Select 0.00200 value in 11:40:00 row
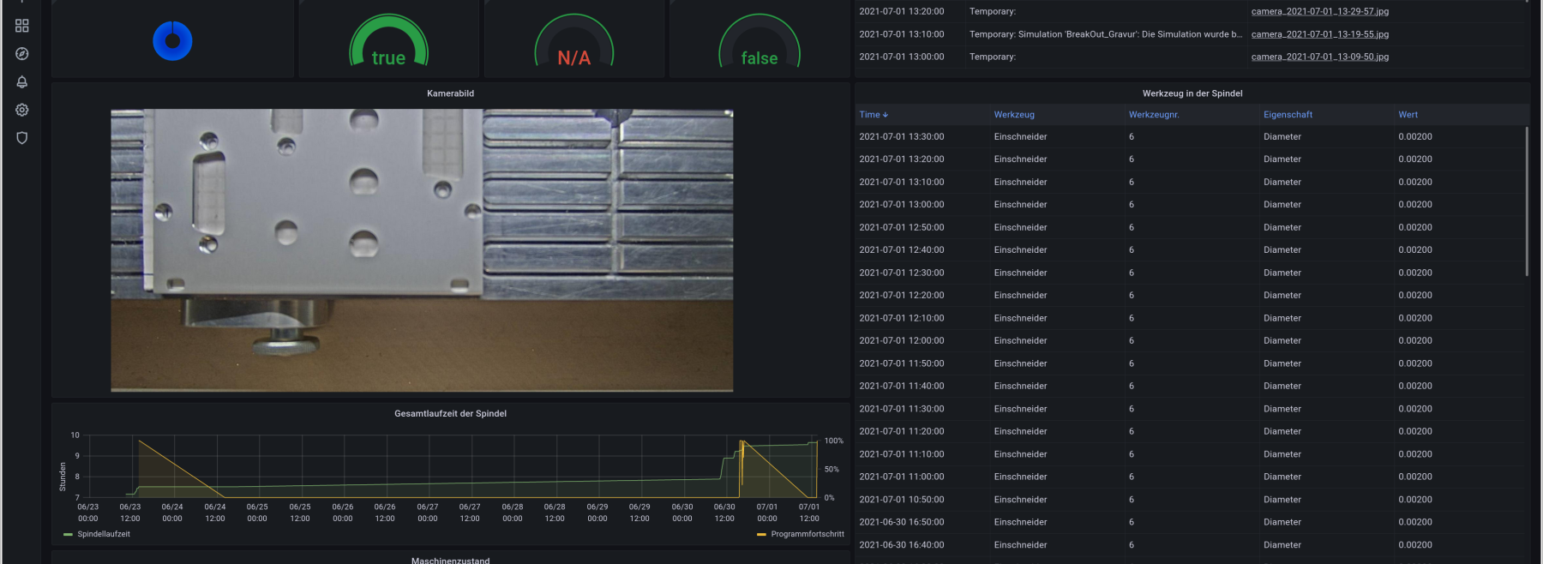Viewport: 1543px width, 564px height. [1414, 387]
